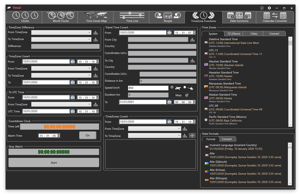Choose From City with building icon
The width and height of the screenshot is (301, 196).
point(192,40)
